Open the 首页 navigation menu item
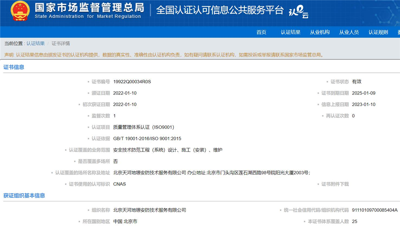400x227 pixels. 261,32
